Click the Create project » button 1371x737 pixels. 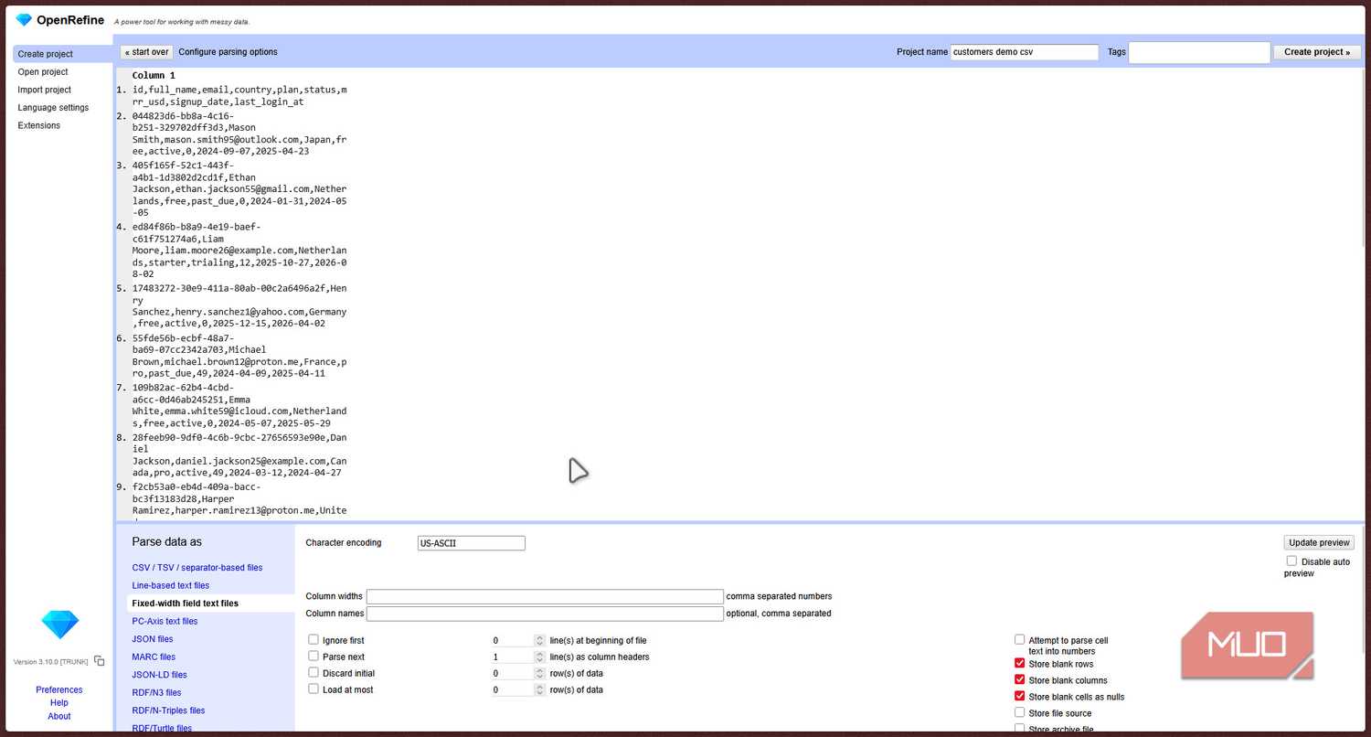[1316, 52]
